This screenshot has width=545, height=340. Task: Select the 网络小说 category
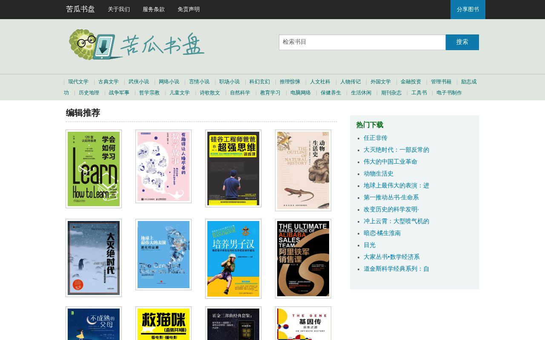tap(169, 82)
